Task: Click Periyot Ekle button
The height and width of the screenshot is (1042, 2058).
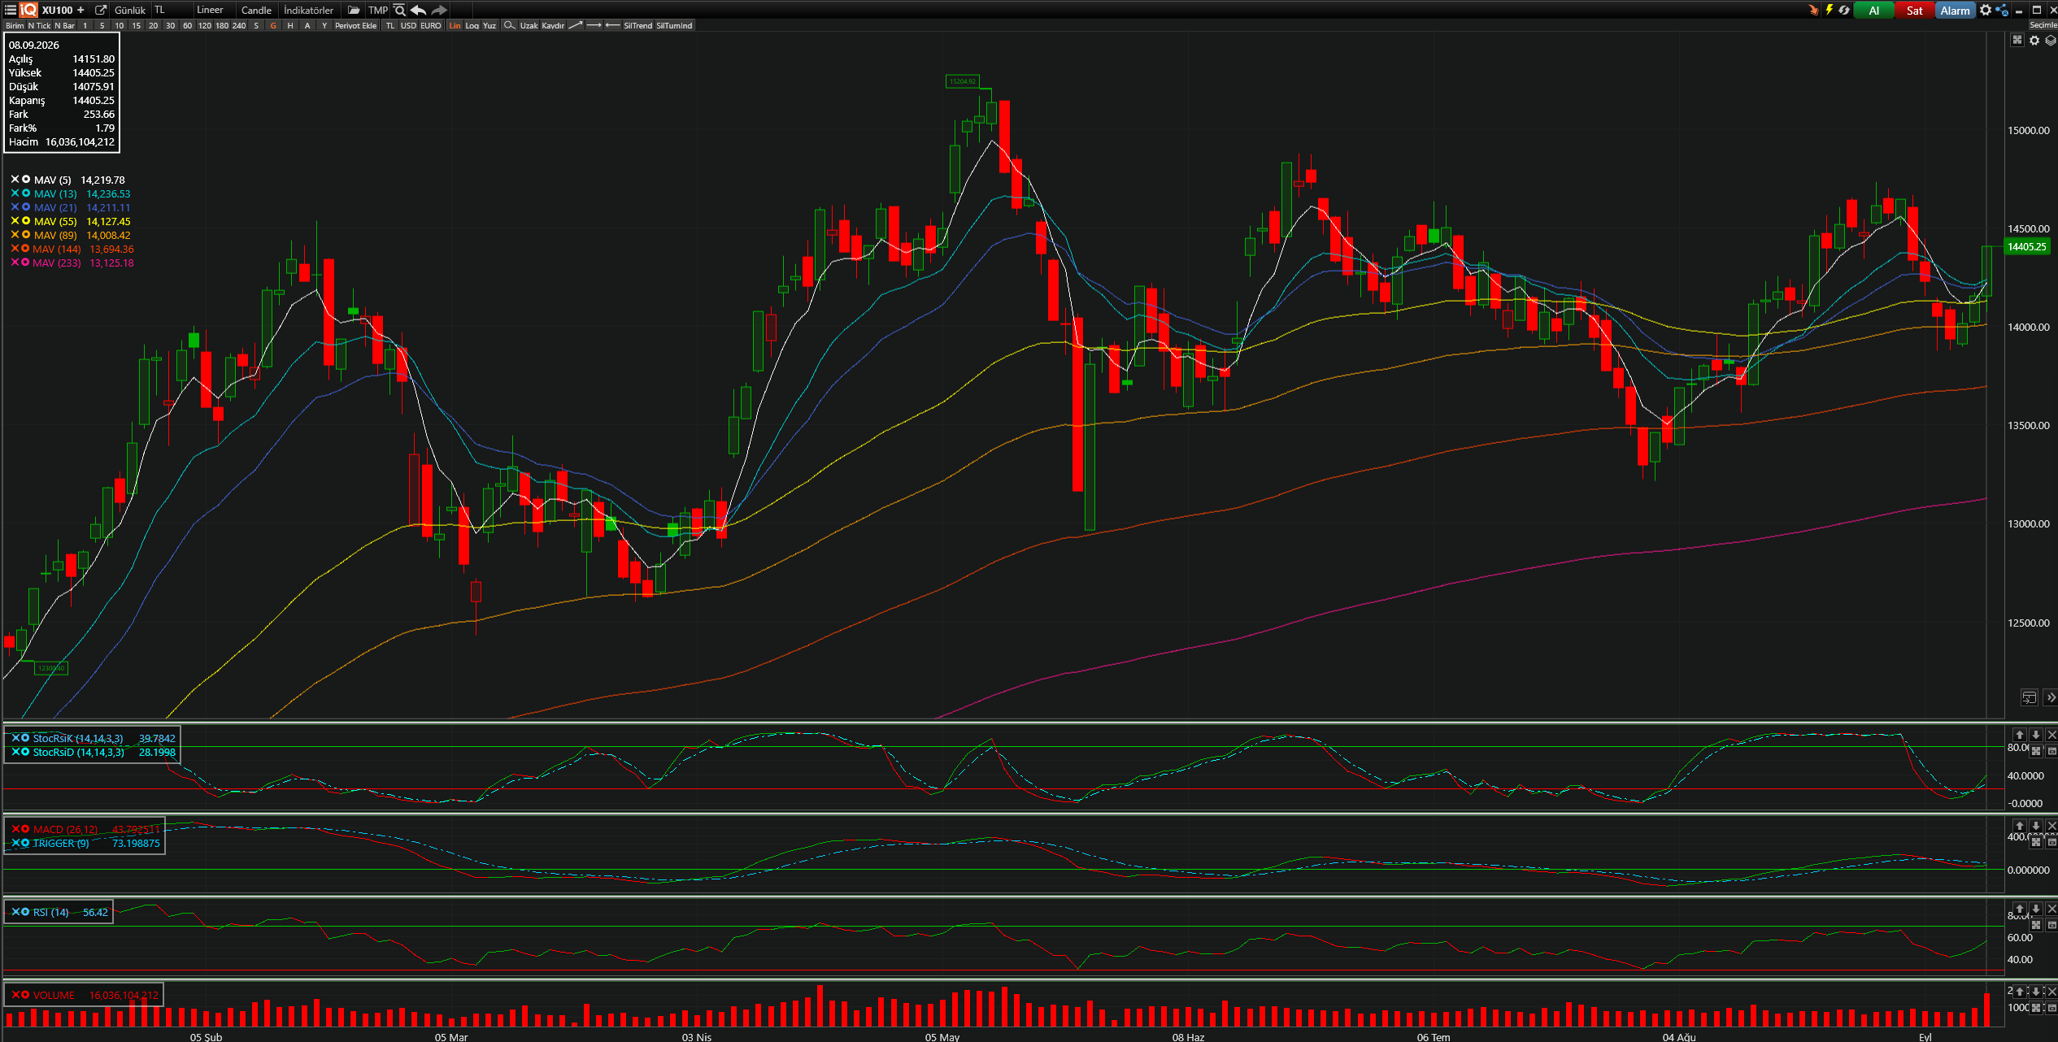Action: tap(356, 25)
